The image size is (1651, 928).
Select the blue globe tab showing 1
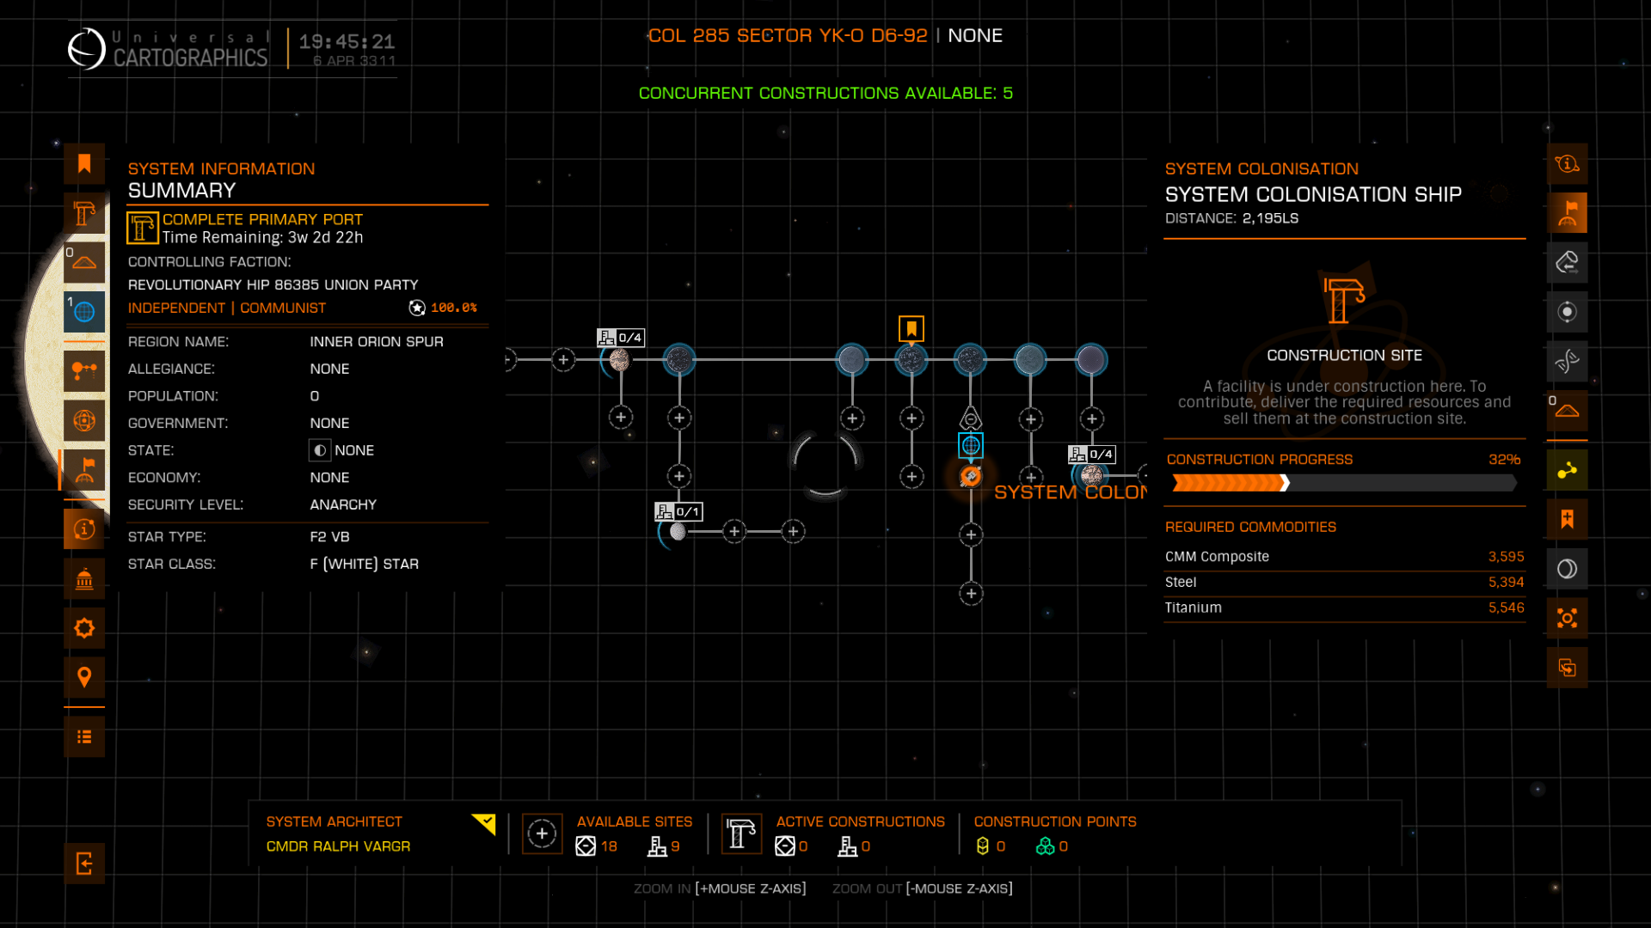pyautogui.click(x=84, y=312)
